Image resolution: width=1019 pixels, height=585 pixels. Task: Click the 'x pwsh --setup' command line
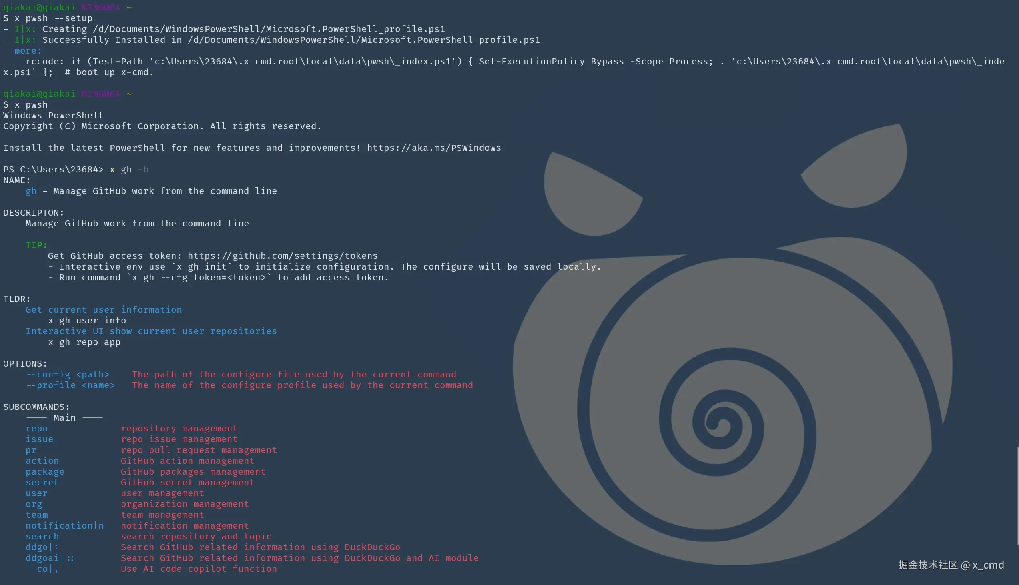(x=48, y=18)
